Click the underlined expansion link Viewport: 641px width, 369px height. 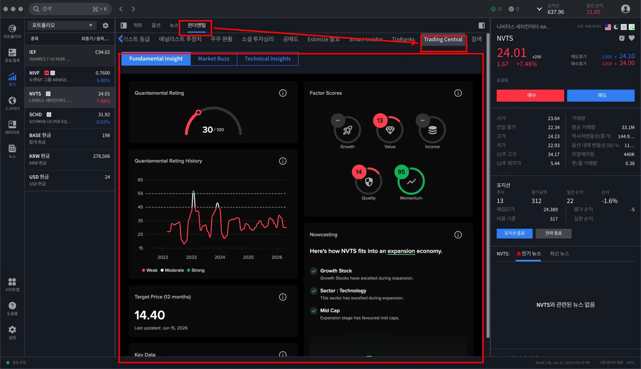[401, 251]
